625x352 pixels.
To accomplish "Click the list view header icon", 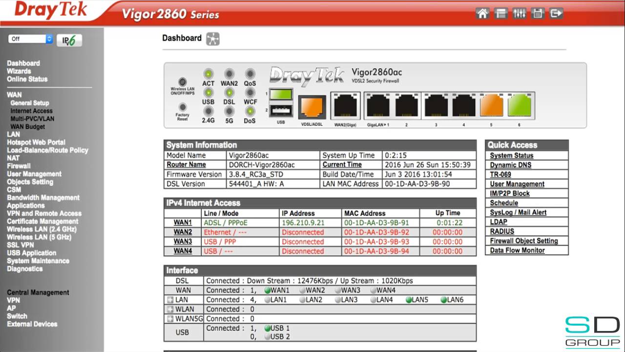I will tap(501, 14).
